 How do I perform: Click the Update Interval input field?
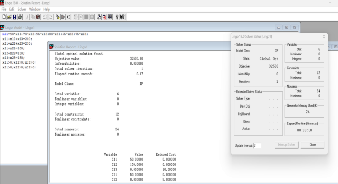coord(257,145)
